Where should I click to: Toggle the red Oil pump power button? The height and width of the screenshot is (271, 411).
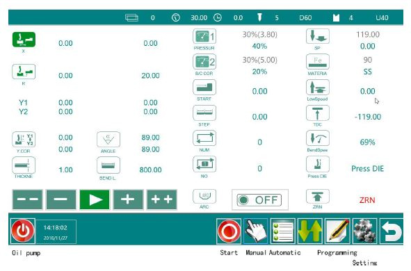pyautogui.click(x=23, y=231)
